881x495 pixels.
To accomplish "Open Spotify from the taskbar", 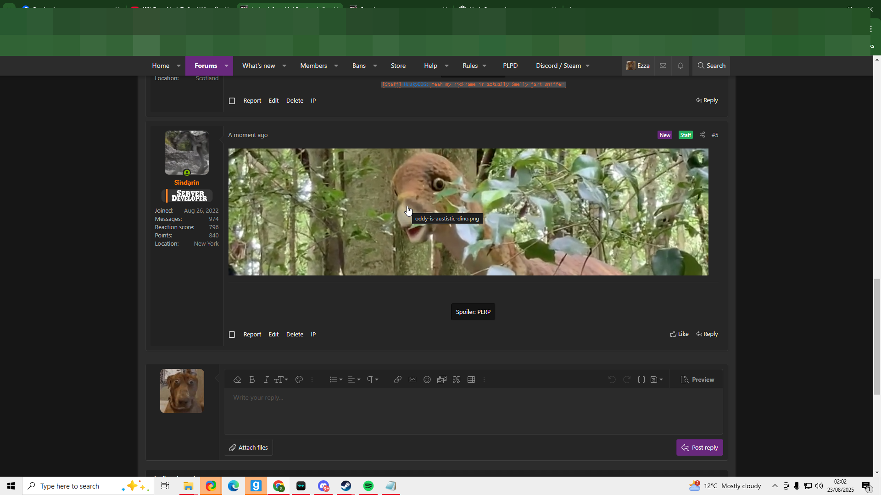I will 368,486.
